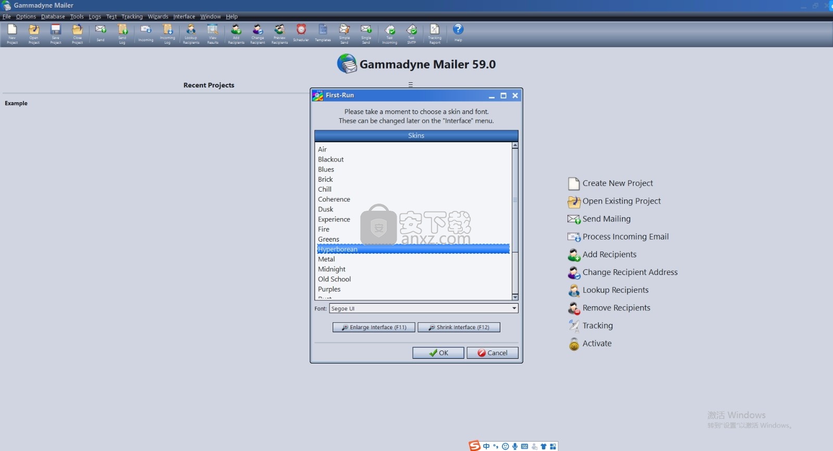The image size is (833, 451).
Task: Open the Database menu
Action: pyautogui.click(x=53, y=17)
